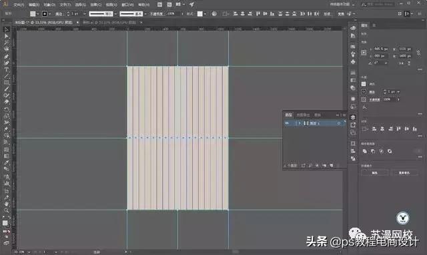Toggle flip vertical in Transform section
This screenshot has width=427, height=255.
pos(409,63)
